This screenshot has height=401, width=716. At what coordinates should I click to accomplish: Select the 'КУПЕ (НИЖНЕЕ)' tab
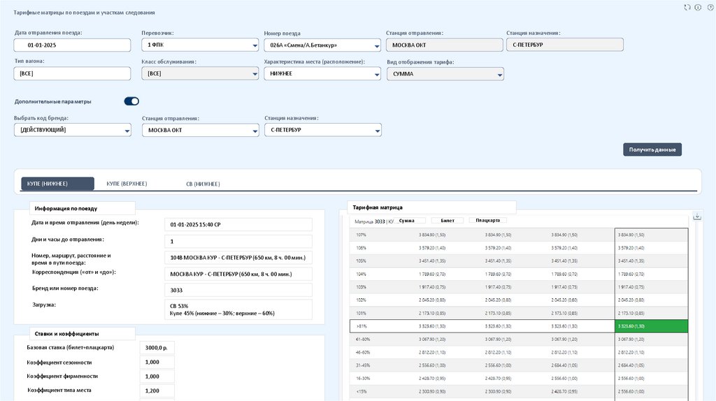pos(57,184)
